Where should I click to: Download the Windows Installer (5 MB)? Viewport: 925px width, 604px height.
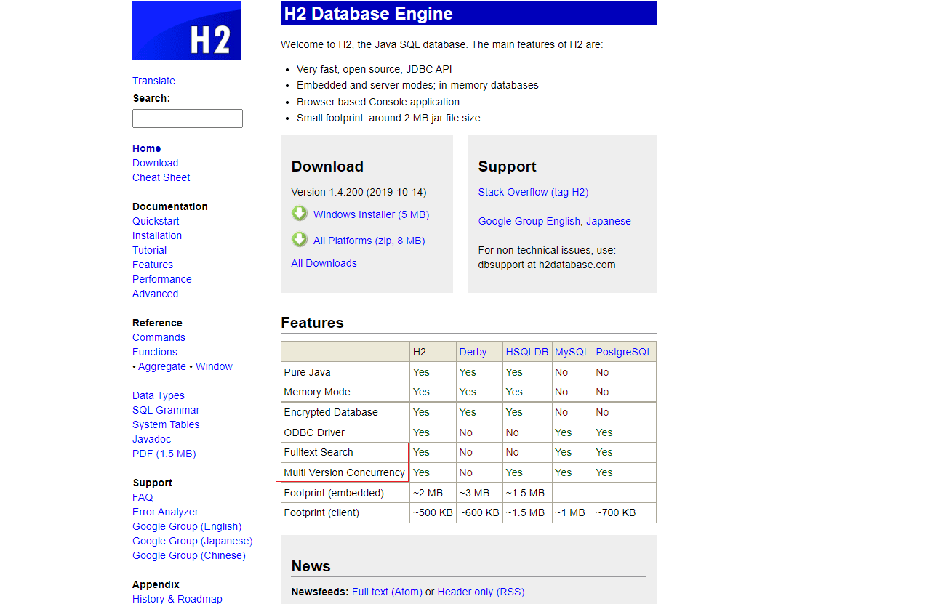(371, 214)
